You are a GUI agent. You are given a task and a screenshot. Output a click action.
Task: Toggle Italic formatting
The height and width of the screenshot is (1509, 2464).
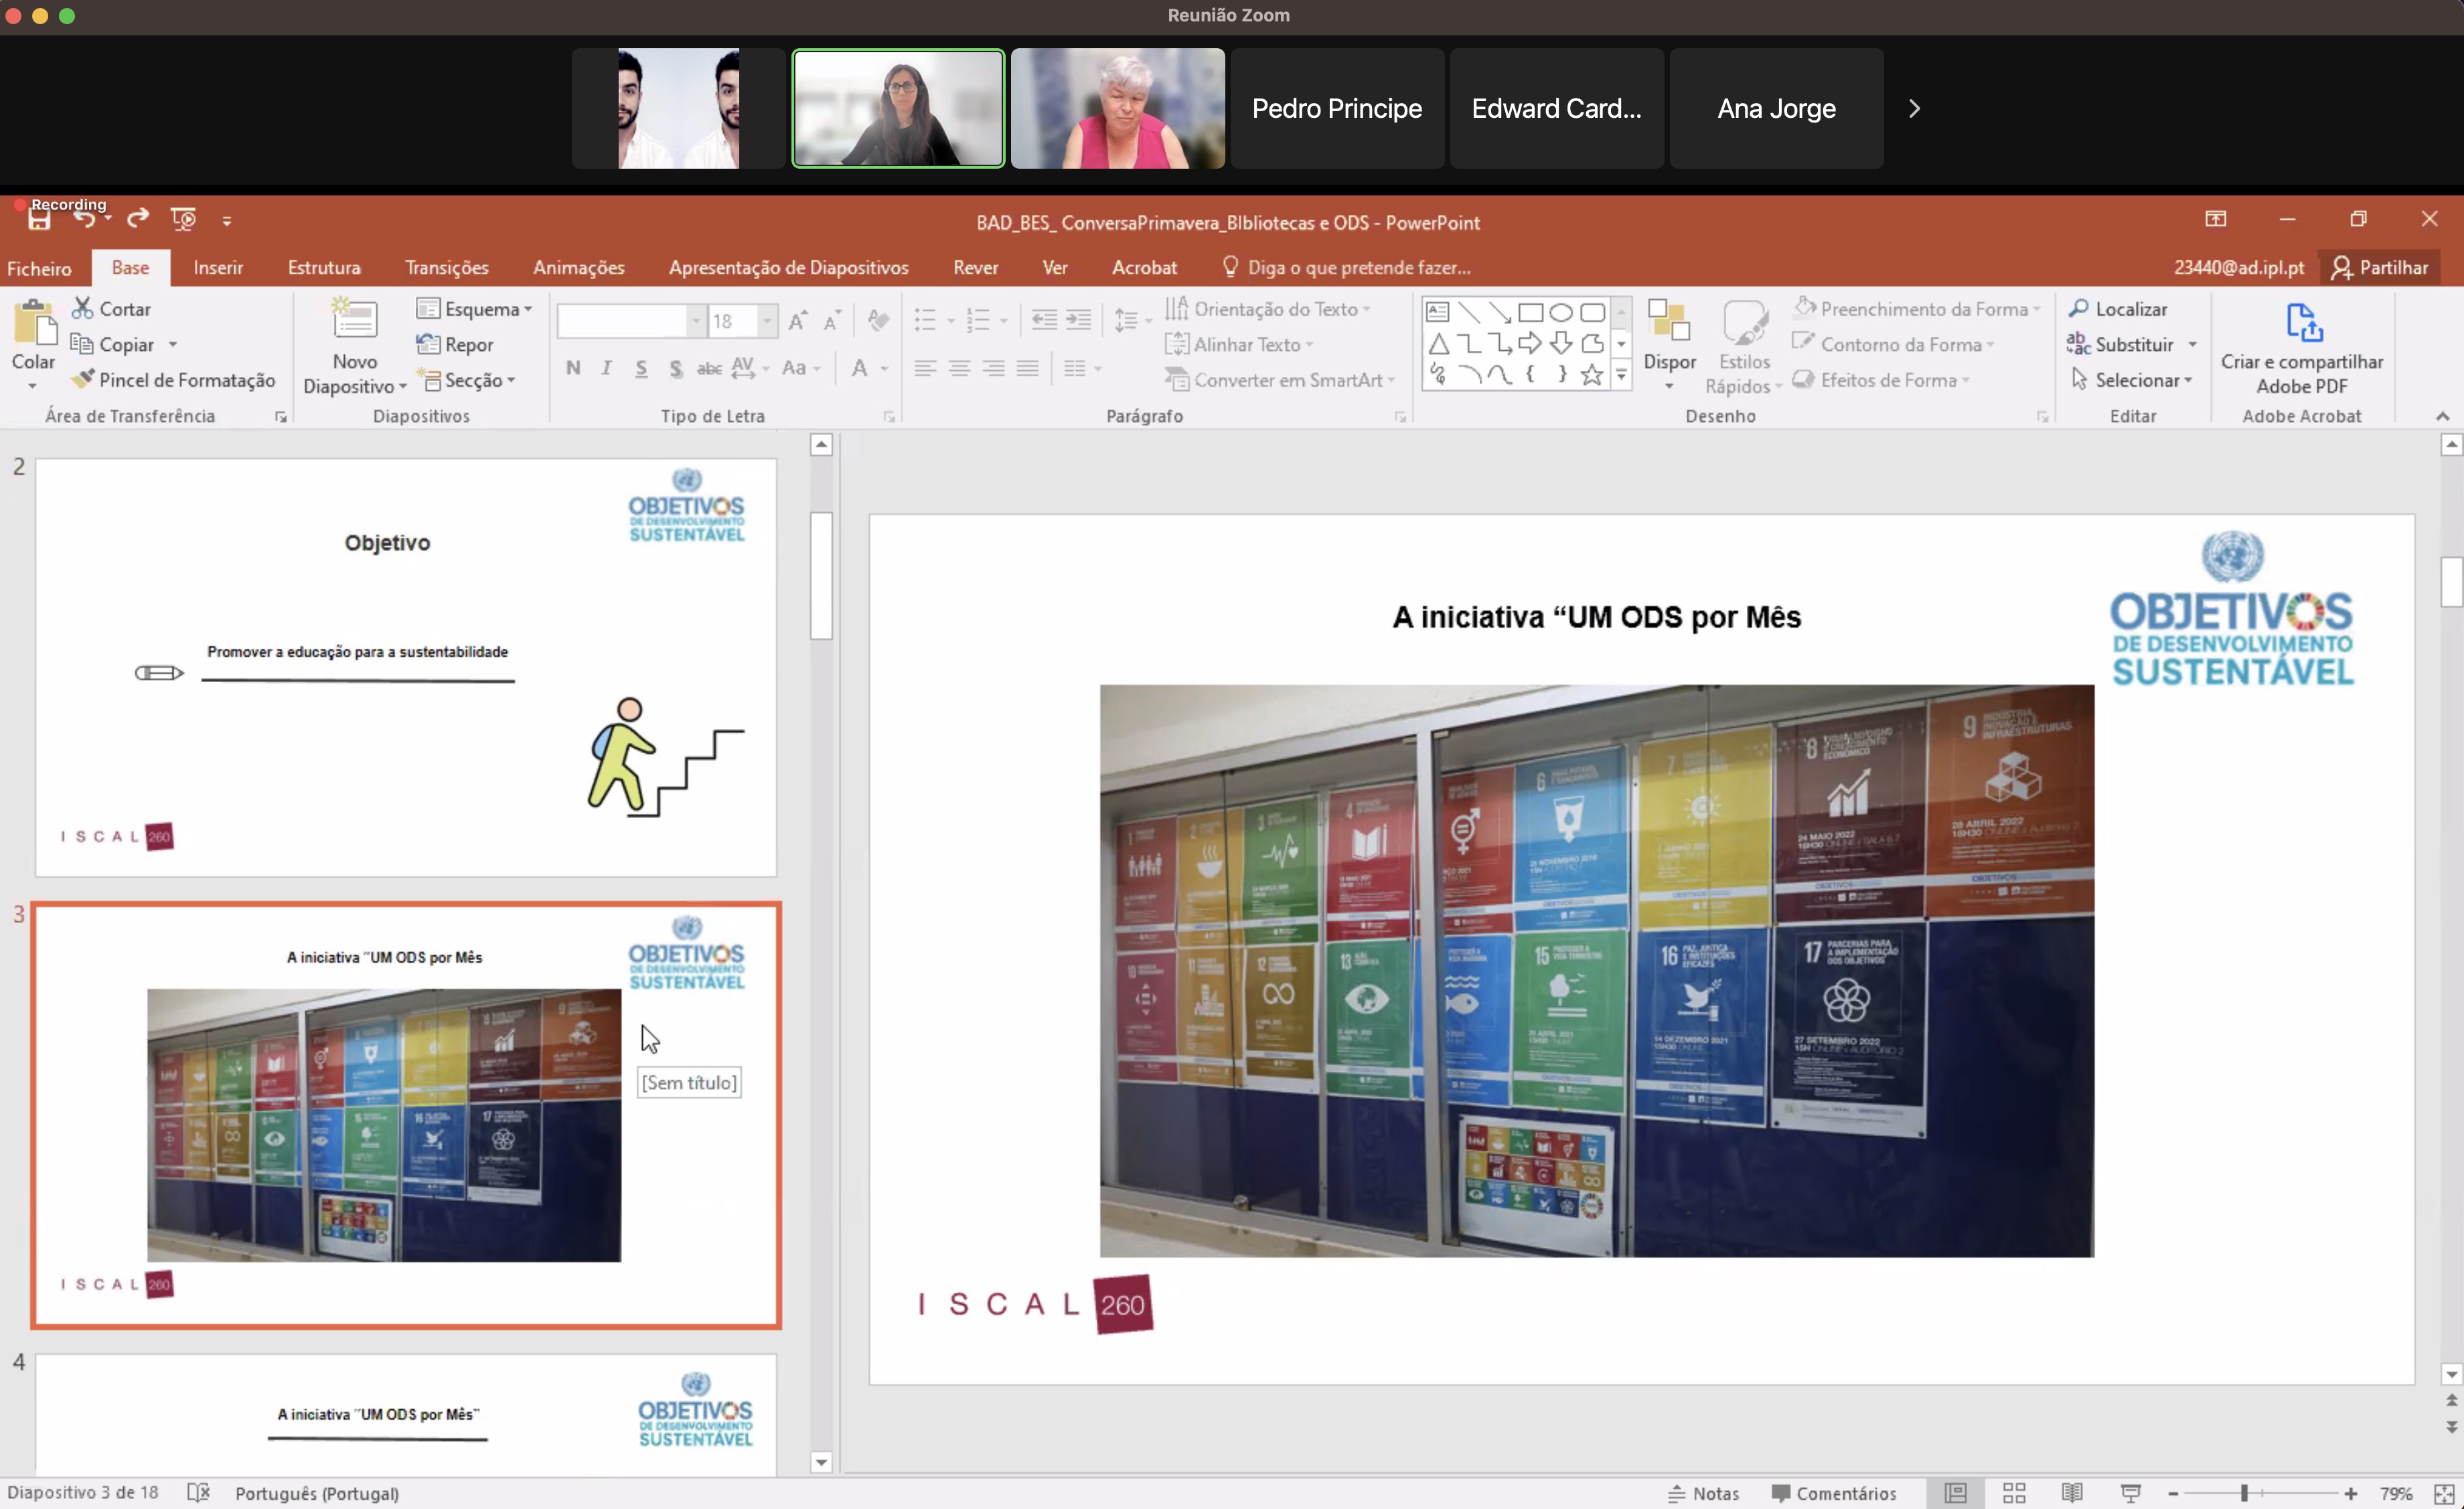click(606, 368)
